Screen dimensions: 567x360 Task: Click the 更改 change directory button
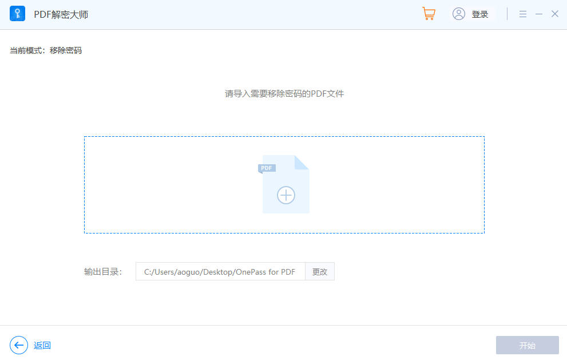pyautogui.click(x=320, y=271)
